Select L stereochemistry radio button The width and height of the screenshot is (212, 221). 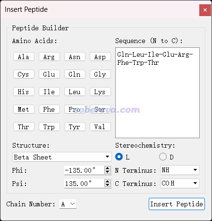119,157
